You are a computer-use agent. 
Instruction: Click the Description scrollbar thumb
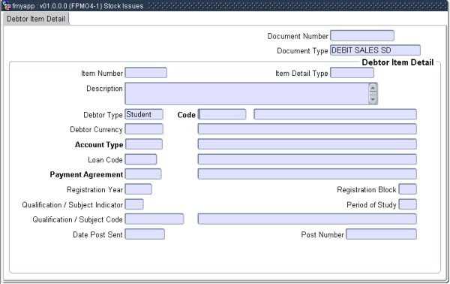point(373,93)
